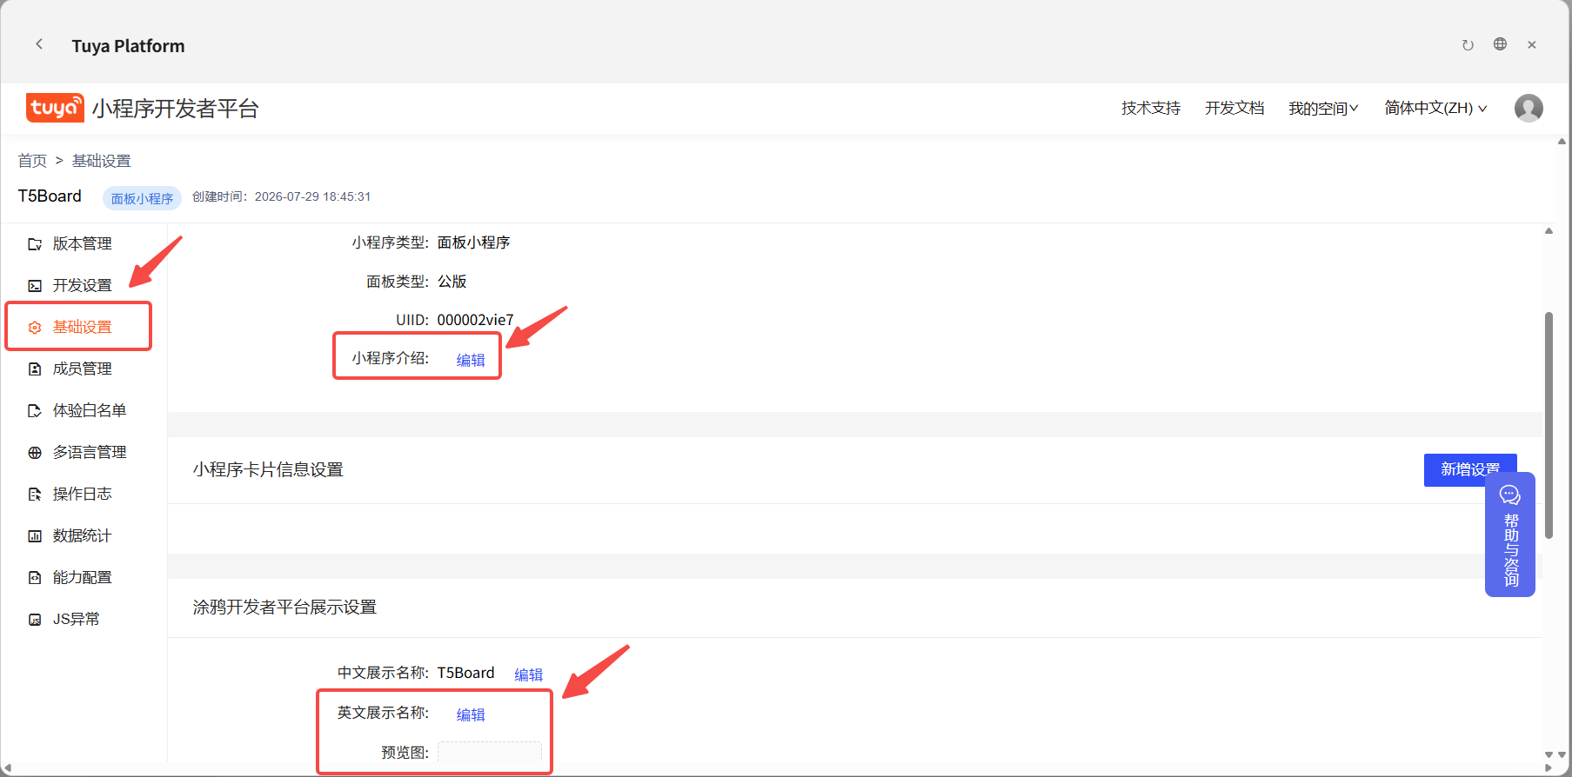Go to 首页 in the breadcrumb
This screenshot has height=777, width=1572.
click(32, 161)
